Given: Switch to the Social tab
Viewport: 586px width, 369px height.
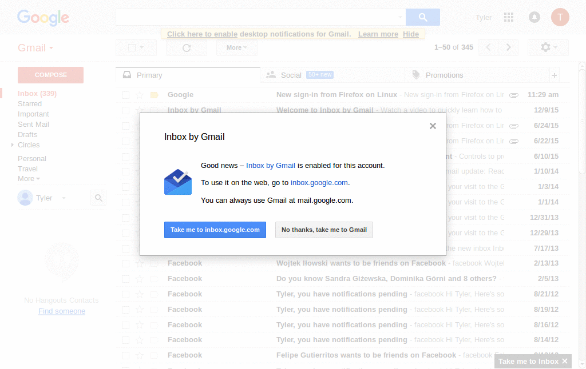Looking at the screenshot, I should tap(291, 74).
